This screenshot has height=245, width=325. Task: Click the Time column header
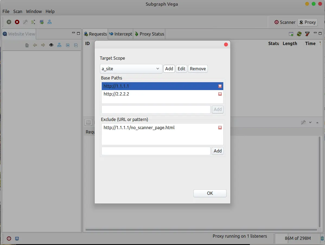(310, 43)
